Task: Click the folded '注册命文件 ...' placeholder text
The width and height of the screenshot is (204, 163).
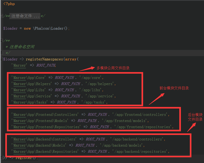Action: click(x=25, y=16)
